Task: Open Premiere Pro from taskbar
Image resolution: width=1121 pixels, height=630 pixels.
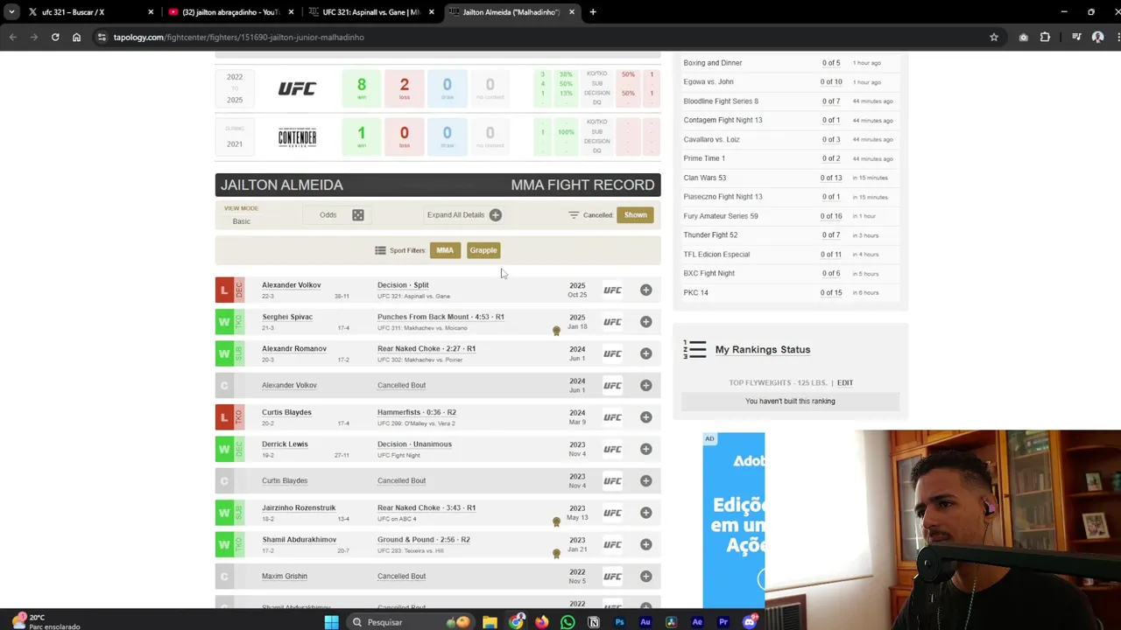Action: click(723, 622)
